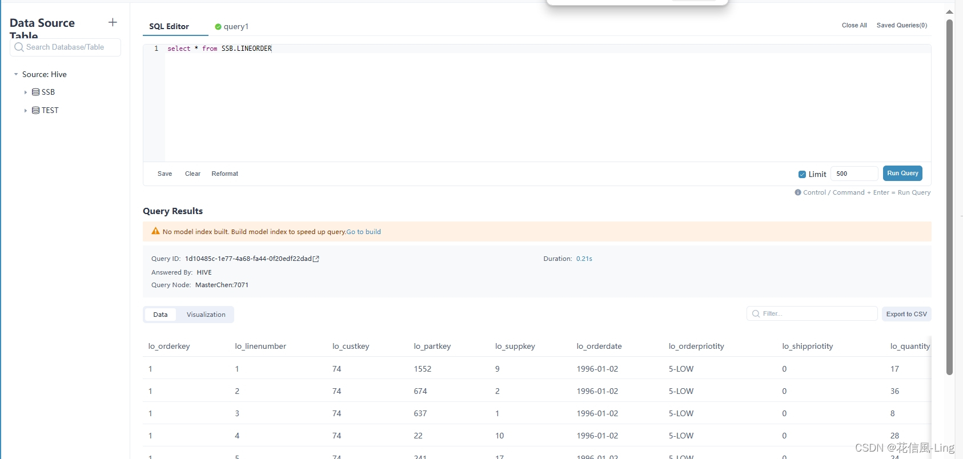Select the Data results tab
The height and width of the screenshot is (459, 963).
point(160,315)
